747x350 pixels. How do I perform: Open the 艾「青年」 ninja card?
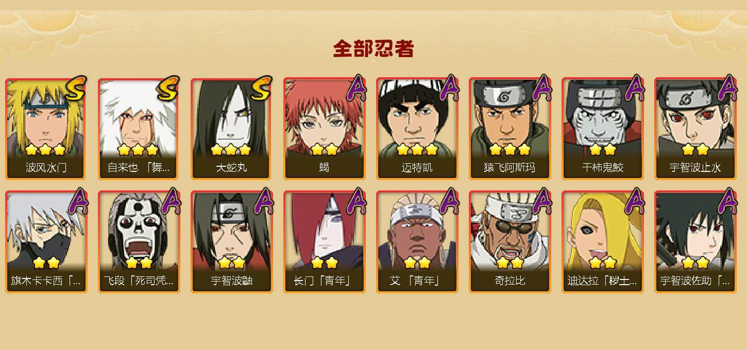pos(417,242)
